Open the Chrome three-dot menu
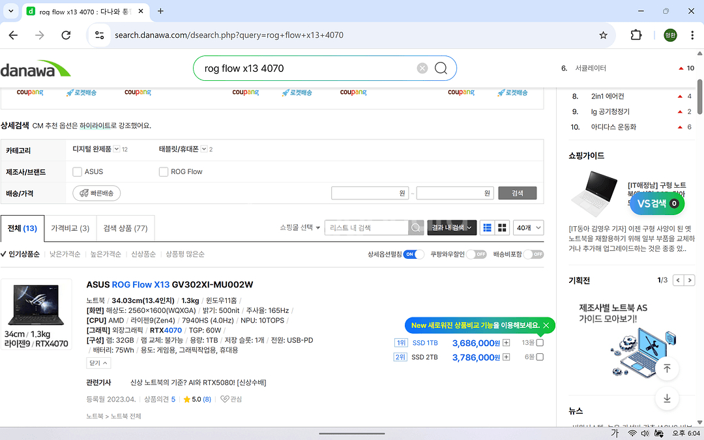Viewport: 704px width, 440px height. click(692, 35)
